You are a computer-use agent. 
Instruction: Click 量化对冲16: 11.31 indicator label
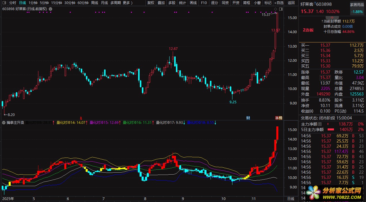(x=137, y=123)
